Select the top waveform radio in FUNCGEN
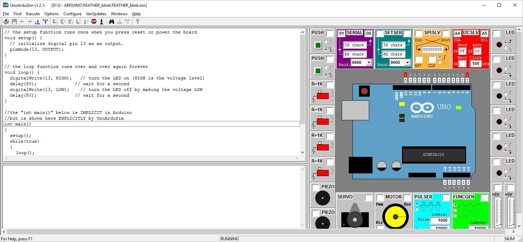The image size is (523, 242). point(455,205)
